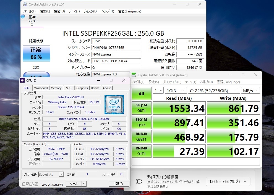Open 編集(E) menu in CrystalDiskInfo
The width and height of the screenshot is (274, 195).
click(x=45, y=11)
